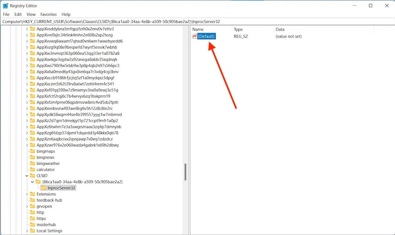Click the calculator folder icon
Viewport: 395px width, 235px height.
tap(33, 169)
